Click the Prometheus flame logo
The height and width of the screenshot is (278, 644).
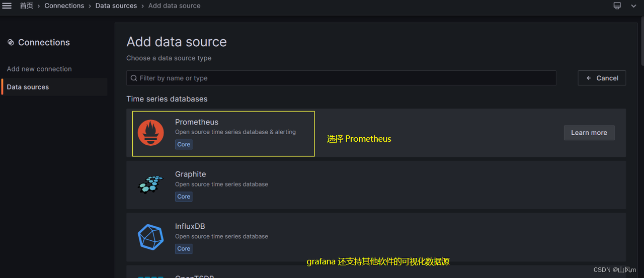[150, 133]
